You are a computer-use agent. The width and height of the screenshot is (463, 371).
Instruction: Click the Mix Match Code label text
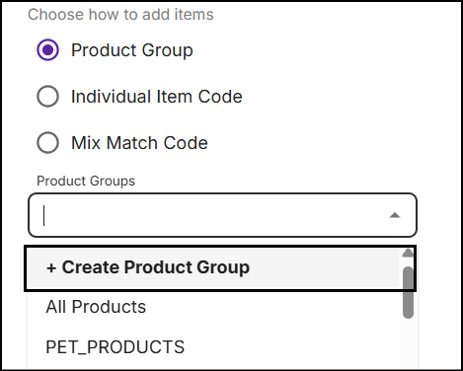(x=139, y=143)
